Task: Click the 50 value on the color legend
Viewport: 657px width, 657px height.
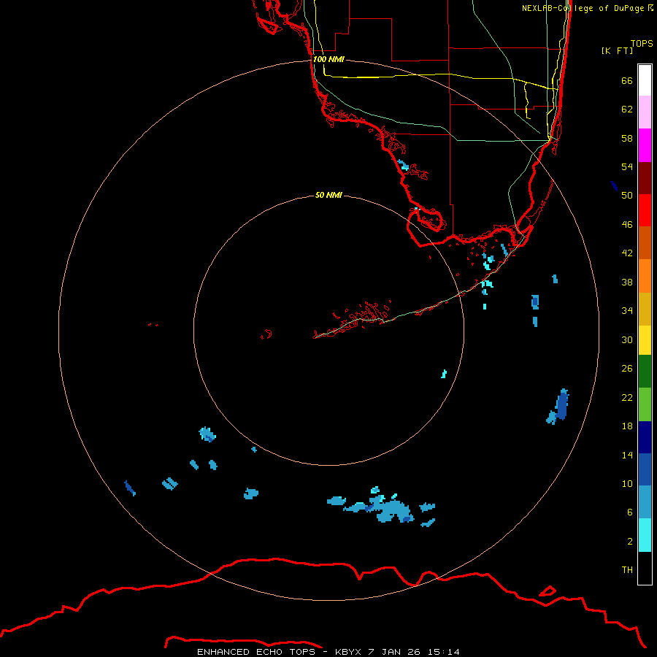Action: (627, 196)
